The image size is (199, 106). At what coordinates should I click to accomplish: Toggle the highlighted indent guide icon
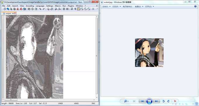click(x=78, y=9)
